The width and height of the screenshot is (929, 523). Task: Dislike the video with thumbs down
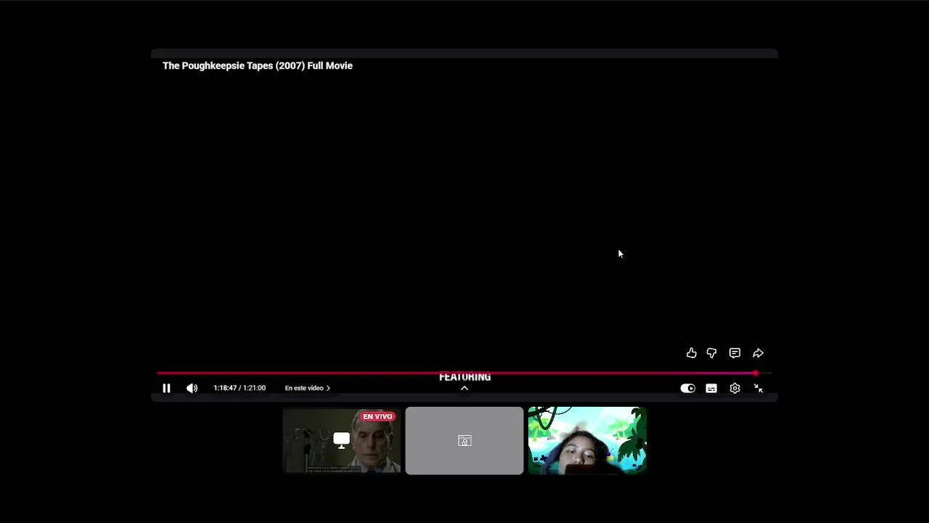tap(711, 353)
